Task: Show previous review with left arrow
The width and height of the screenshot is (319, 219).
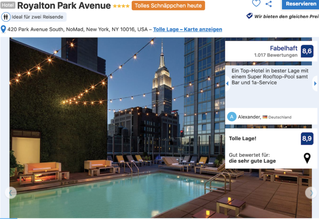Action: (228, 83)
